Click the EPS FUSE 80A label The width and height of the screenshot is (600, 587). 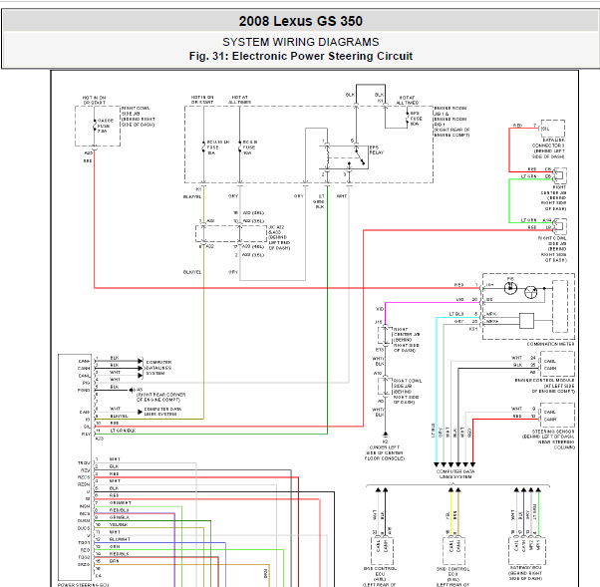coord(416,119)
